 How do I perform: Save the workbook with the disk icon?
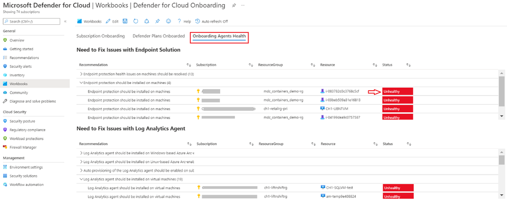pyautogui.click(x=125, y=21)
